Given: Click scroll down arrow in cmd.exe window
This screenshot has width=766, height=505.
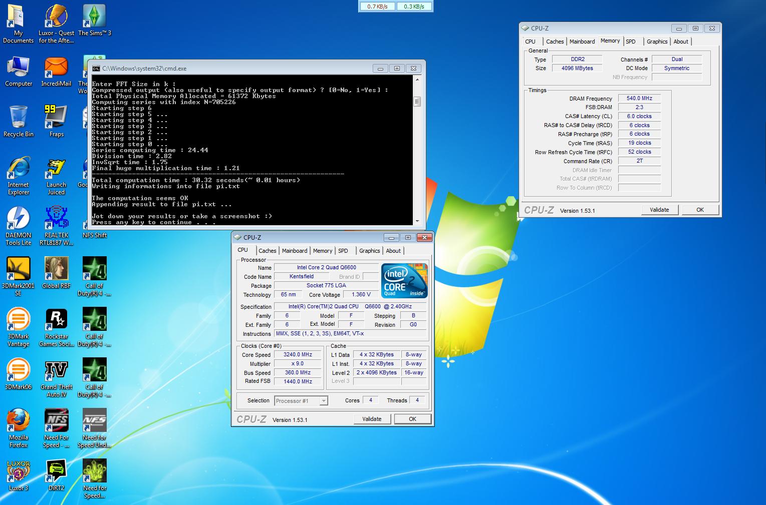Looking at the screenshot, I should 417,220.
